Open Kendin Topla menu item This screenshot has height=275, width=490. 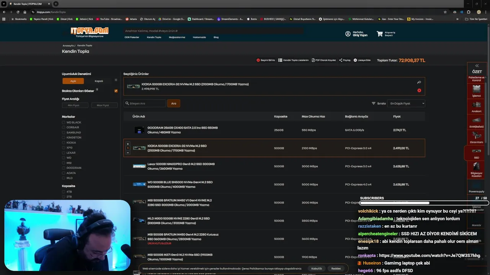pyautogui.click(x=154, y=37)
